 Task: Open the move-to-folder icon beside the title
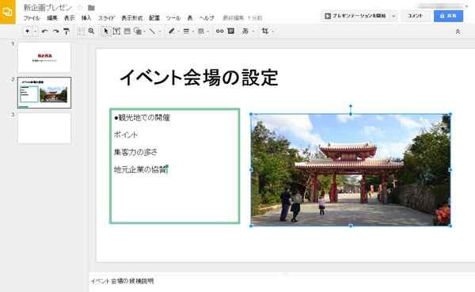coord(91,8)
